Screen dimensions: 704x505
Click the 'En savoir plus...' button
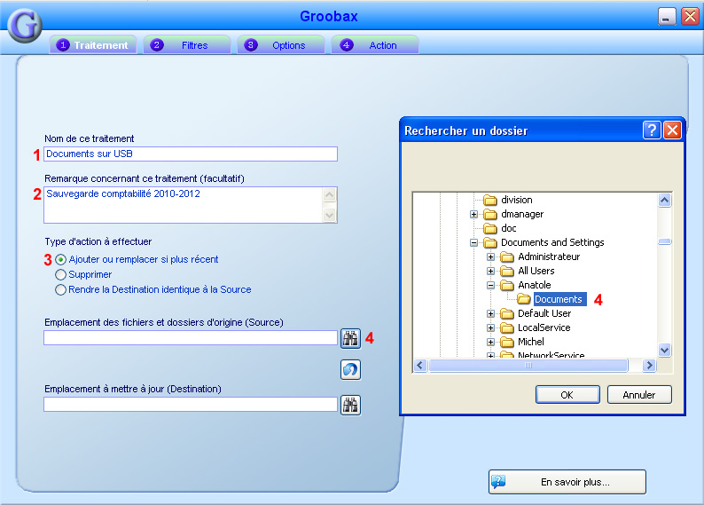pos(567,482)
